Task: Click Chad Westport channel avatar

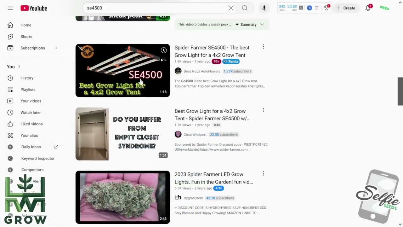Action: coord(178,135)
